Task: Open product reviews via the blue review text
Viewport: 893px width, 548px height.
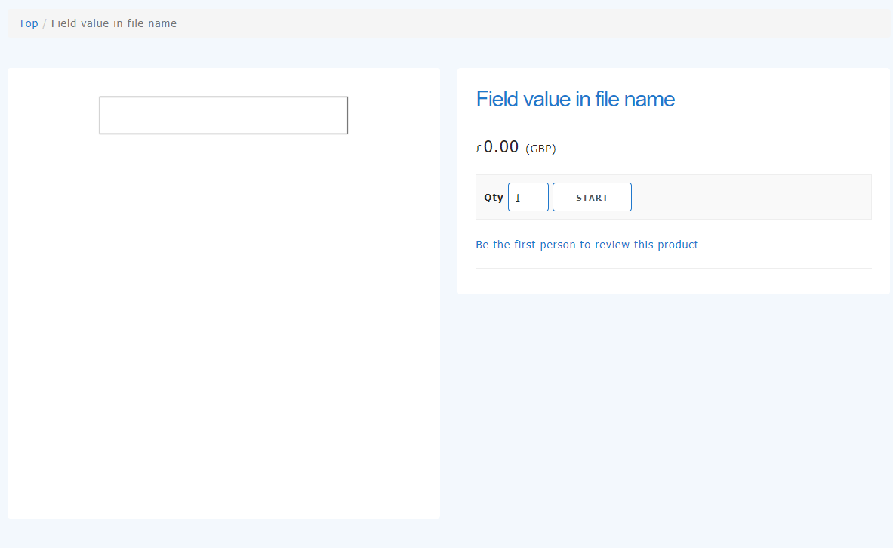Action: (x=587, y=244)
